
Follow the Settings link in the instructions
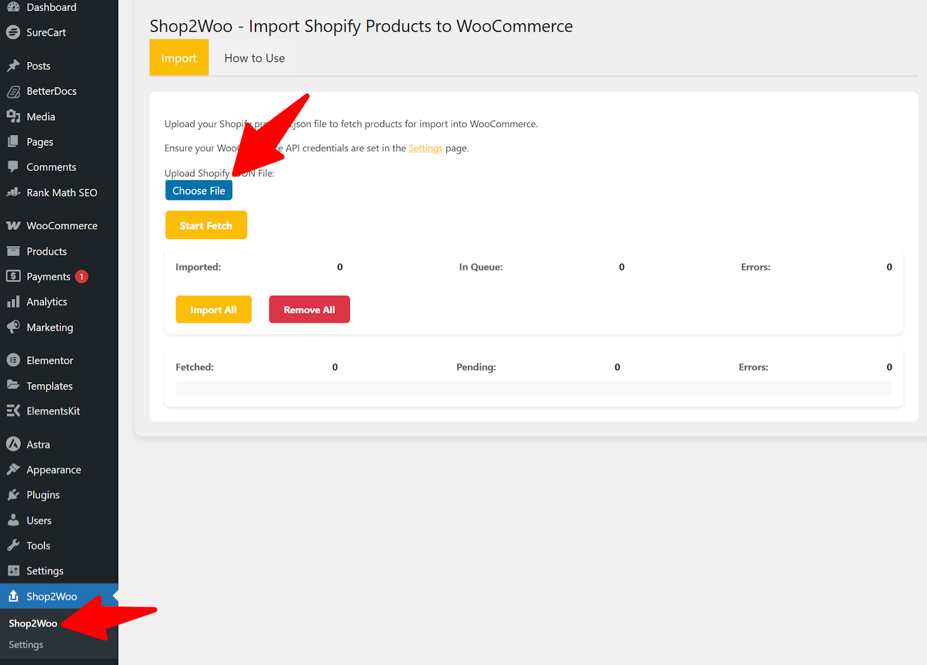pyautogui.click(x=425, y=148)
